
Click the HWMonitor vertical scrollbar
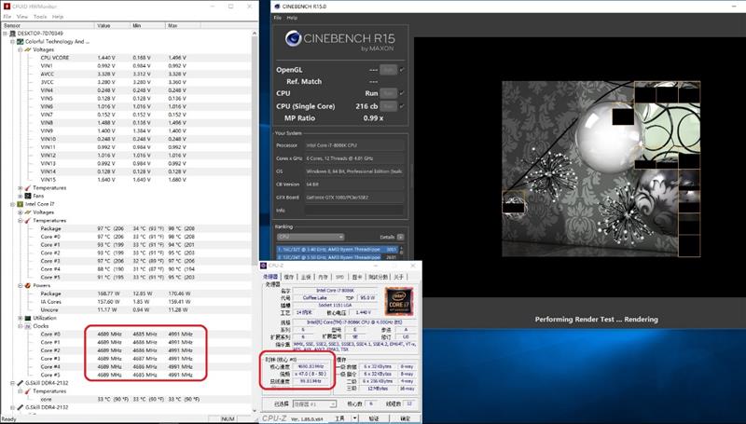coord(254,222)
